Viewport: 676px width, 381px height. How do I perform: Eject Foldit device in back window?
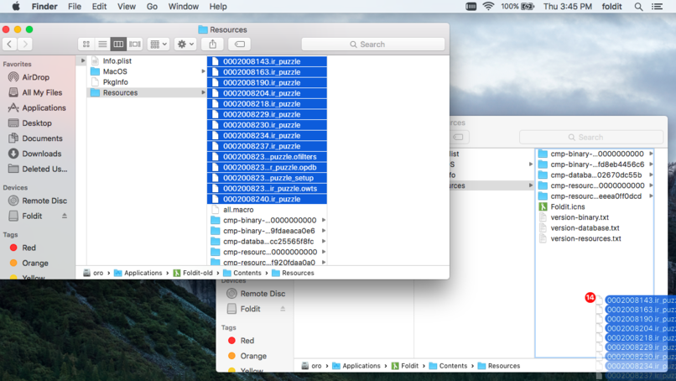pyautogui.click(x=283, y=309)
